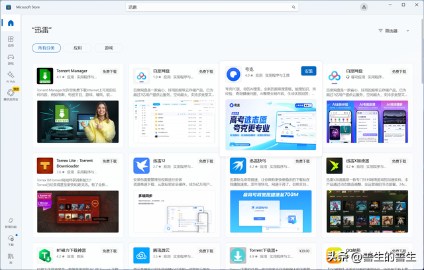The width and height of the screenshot is (424, 270).
Task: Open 迅雷12 多端同步 screenshot
Action: point(174,211)
